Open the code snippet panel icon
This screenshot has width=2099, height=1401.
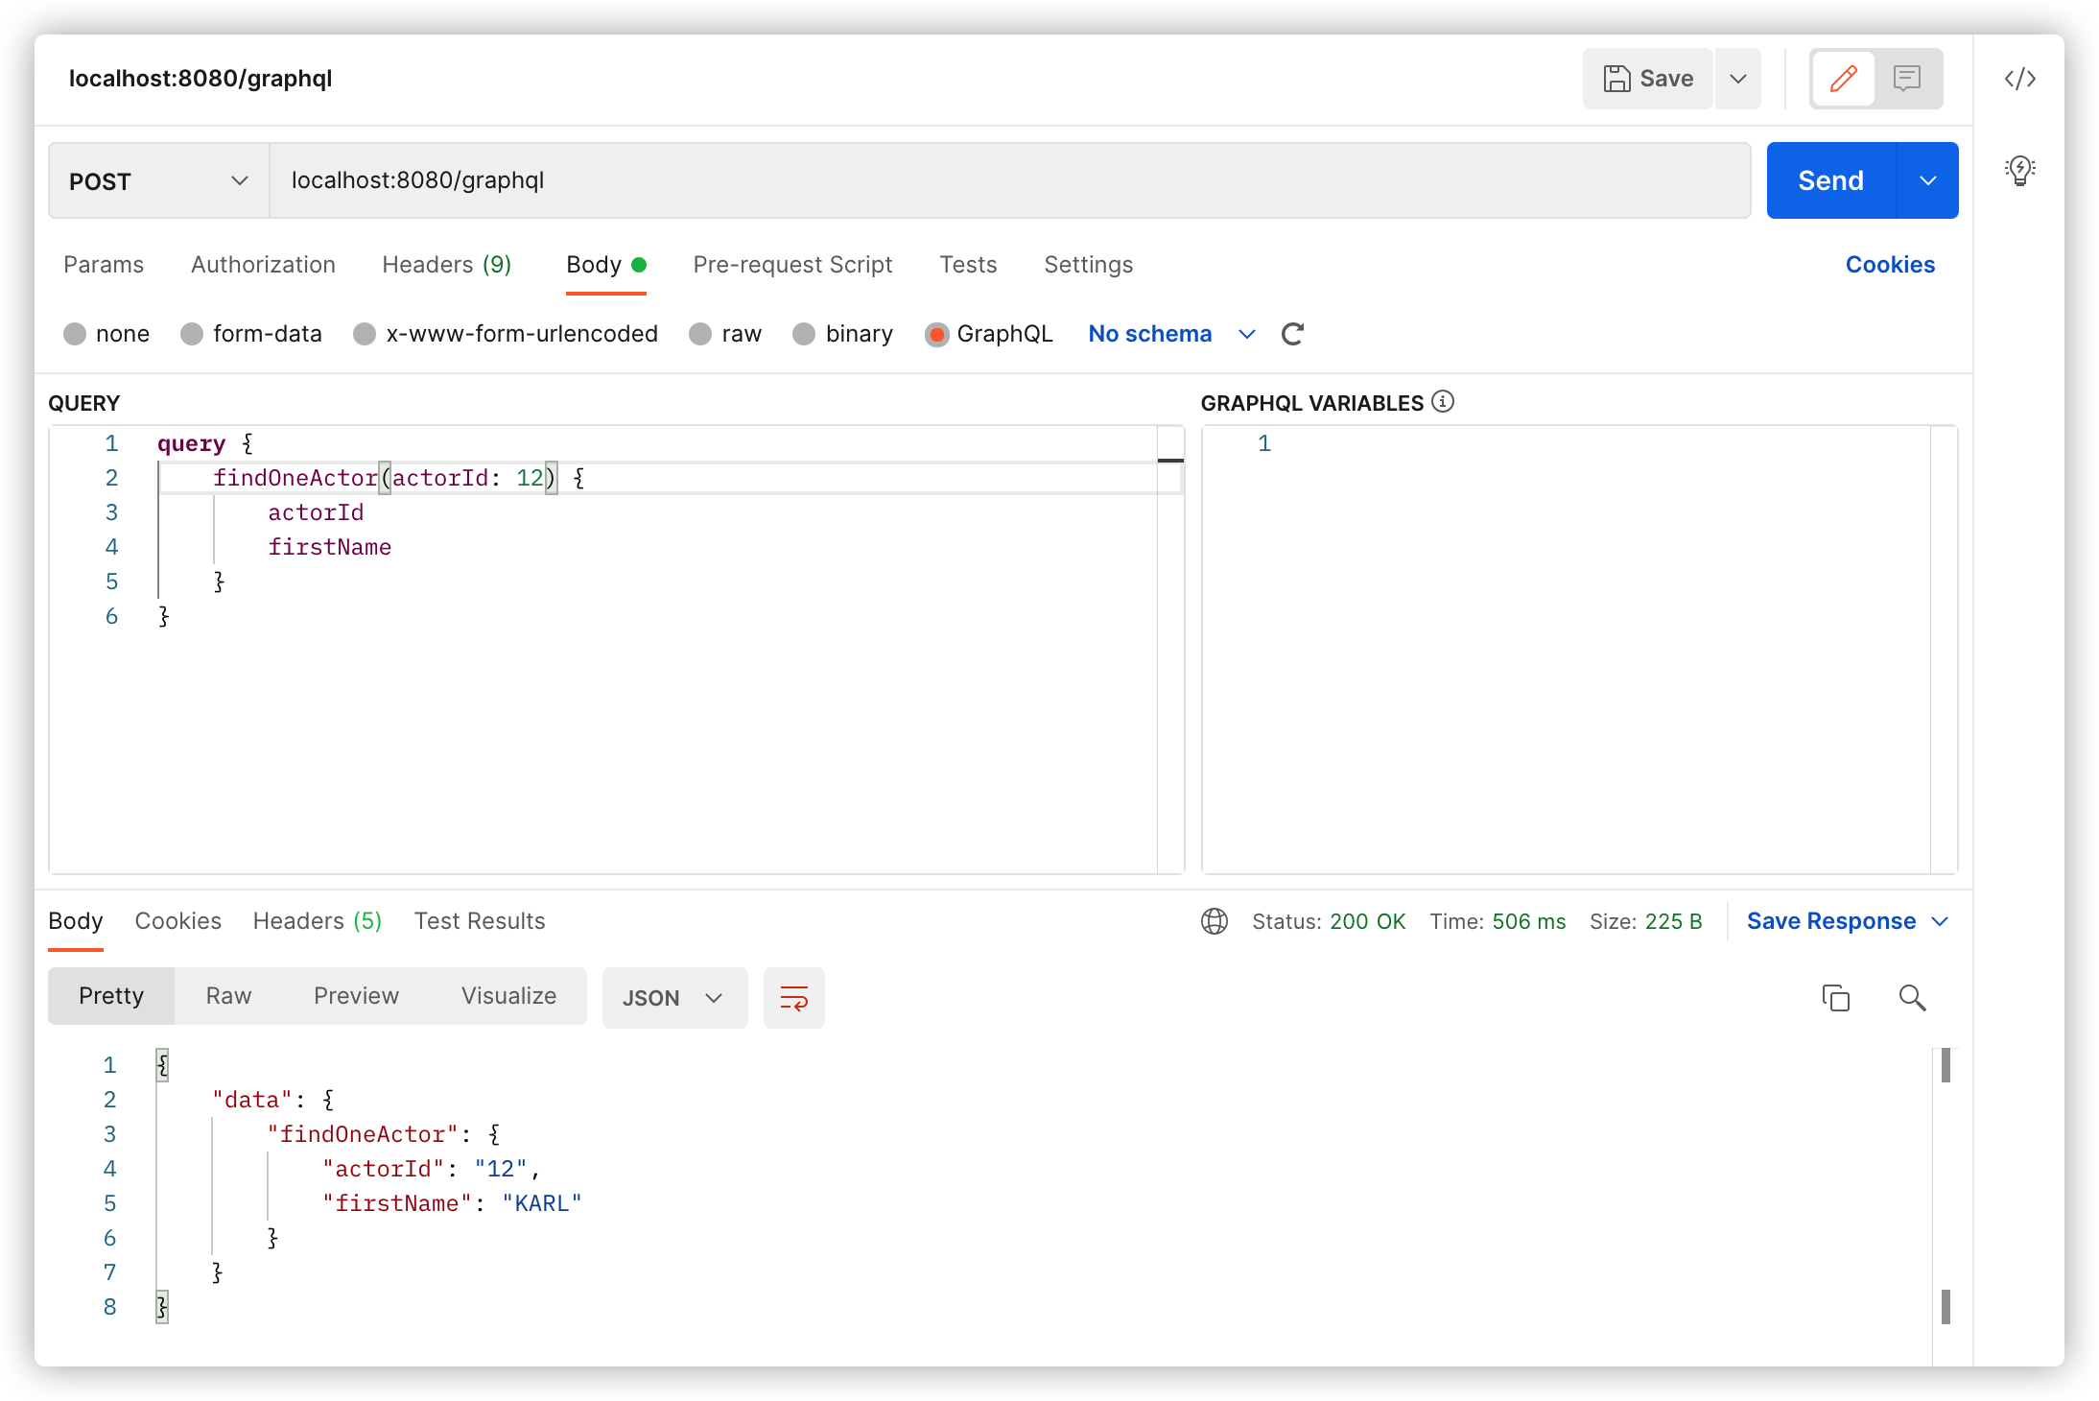(2019, 79)
